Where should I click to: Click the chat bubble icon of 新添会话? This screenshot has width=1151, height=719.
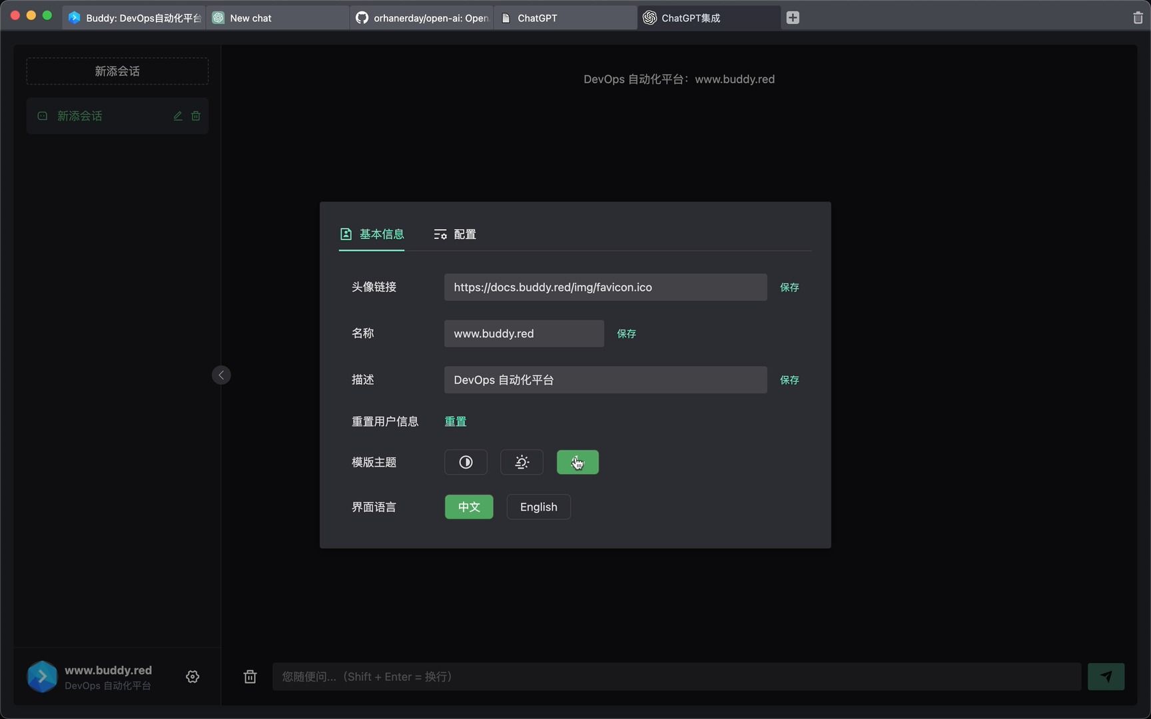[x=43, y=116]
